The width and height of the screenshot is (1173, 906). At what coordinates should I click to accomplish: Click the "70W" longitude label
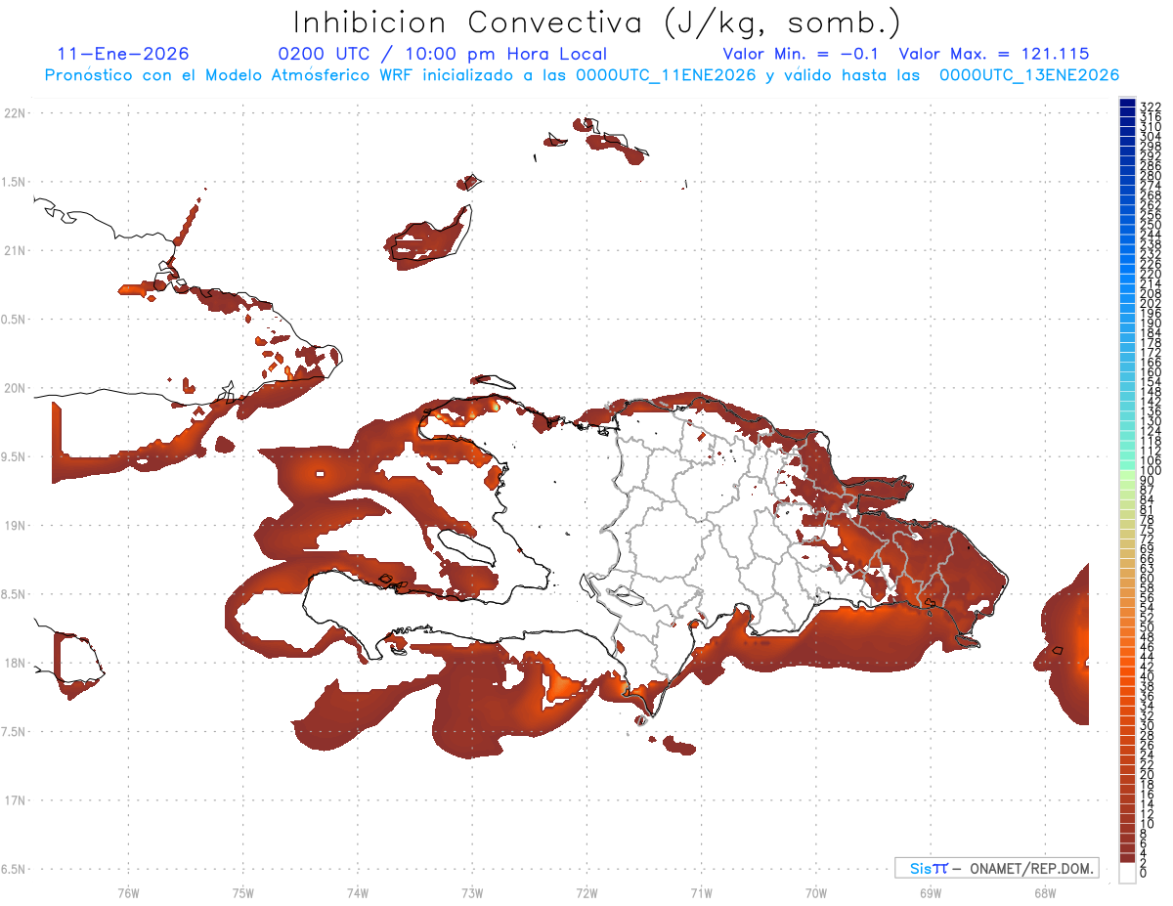click(x=816, y=892)
